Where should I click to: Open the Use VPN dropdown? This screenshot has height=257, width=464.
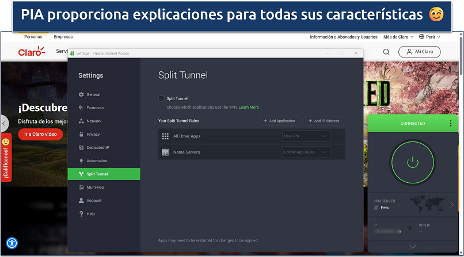click(306, 136)
